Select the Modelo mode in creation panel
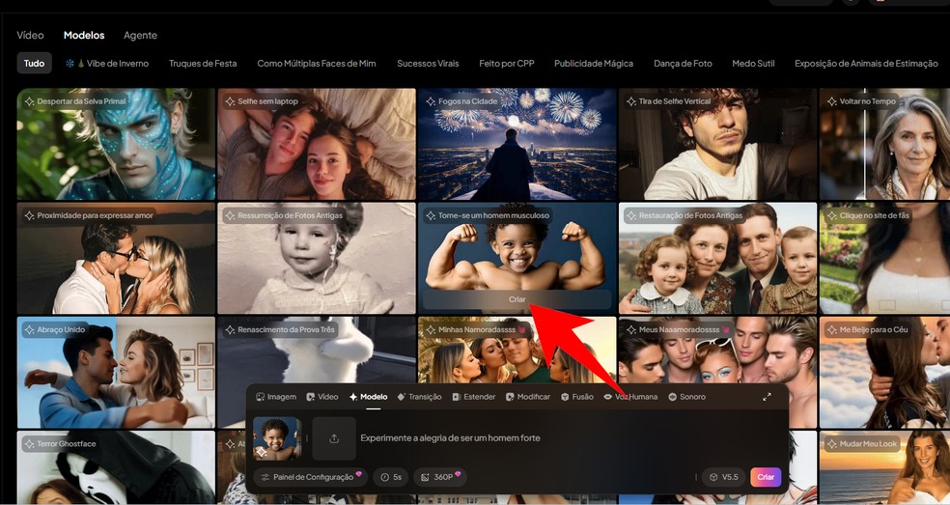 (x=369, y=397)
